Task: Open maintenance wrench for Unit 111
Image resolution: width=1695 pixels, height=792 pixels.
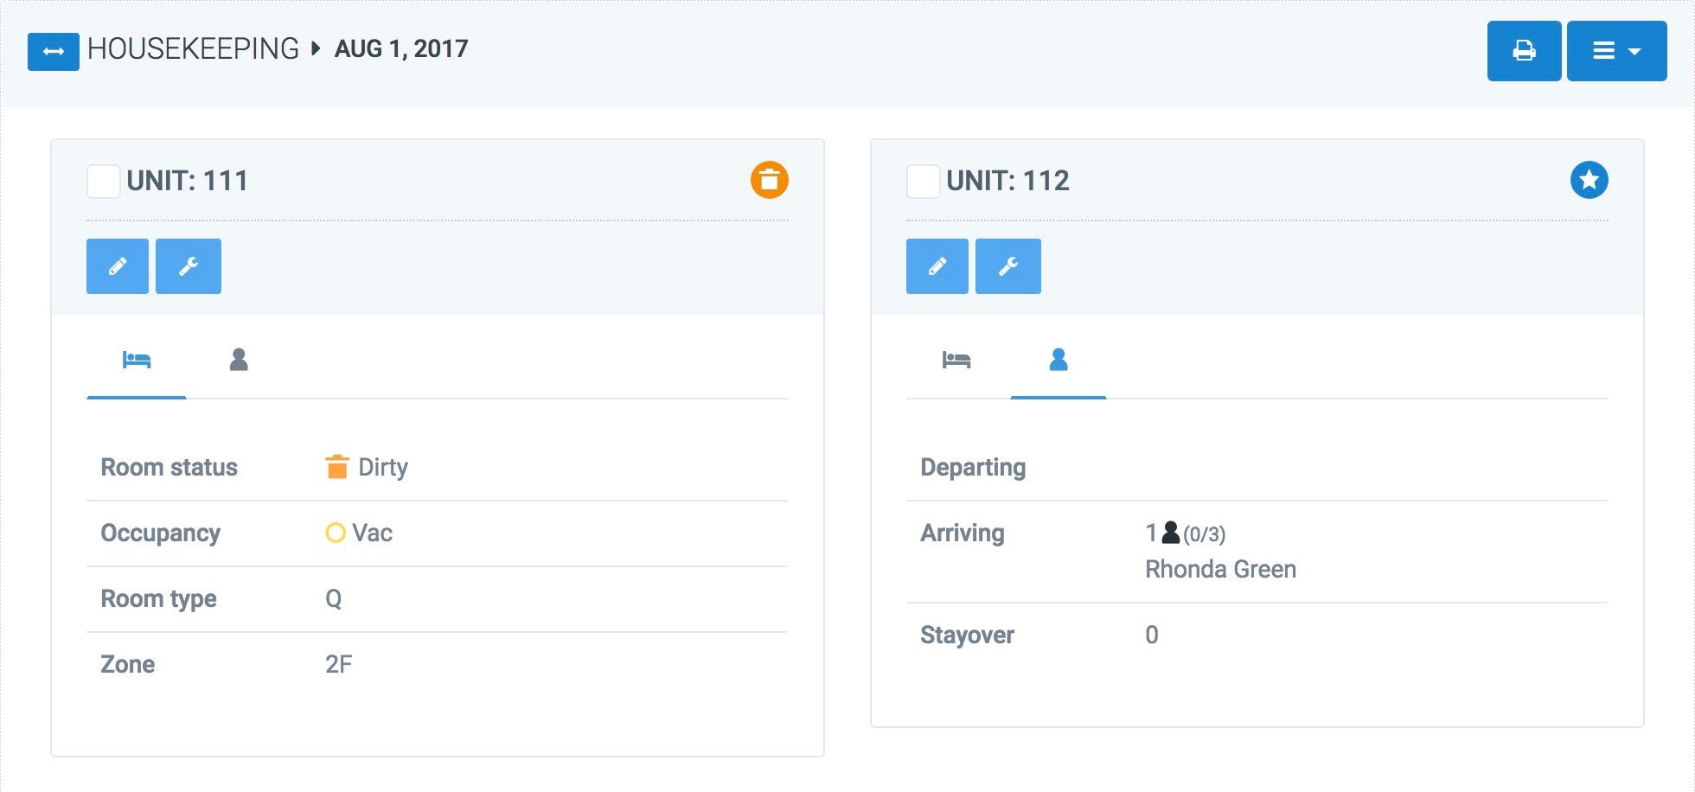Action: click(189, 266)
